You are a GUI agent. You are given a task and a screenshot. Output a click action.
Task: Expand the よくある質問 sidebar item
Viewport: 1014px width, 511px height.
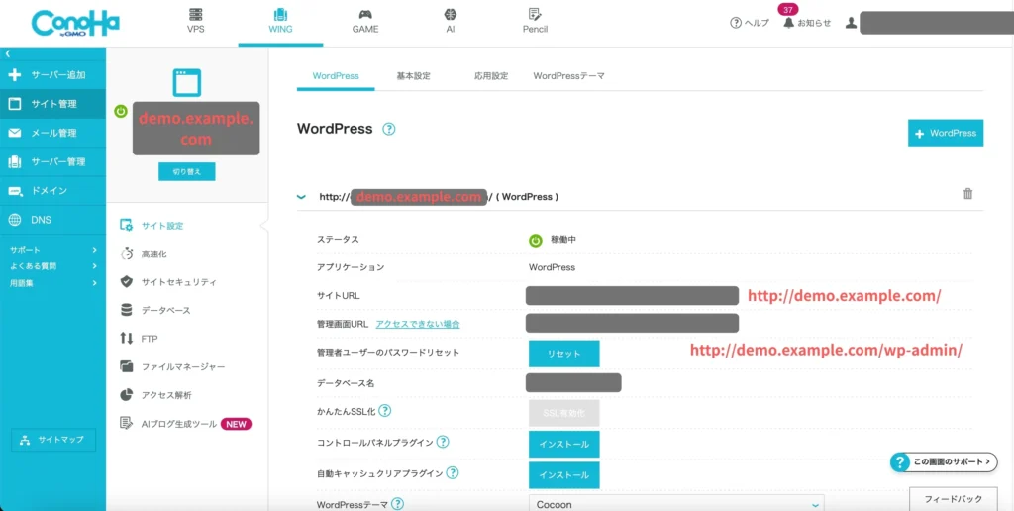pos(53,265)
